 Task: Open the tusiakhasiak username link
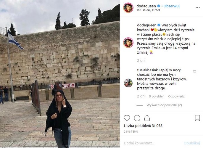coord(146,70)
